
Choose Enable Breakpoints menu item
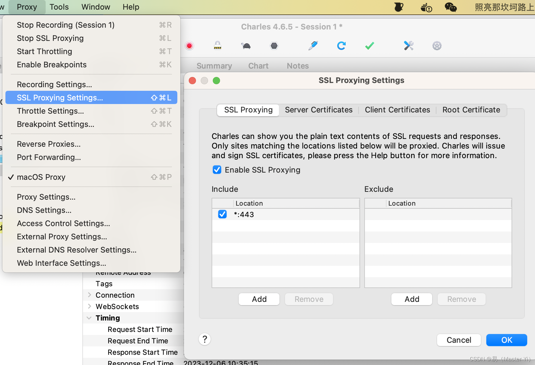(91, 65)
